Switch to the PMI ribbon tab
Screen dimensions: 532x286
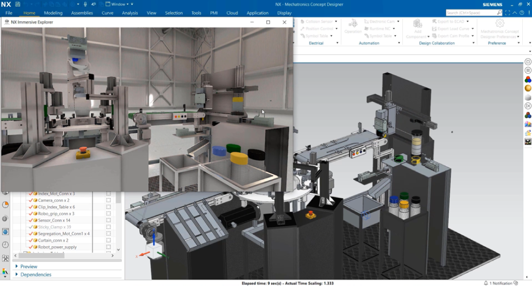[214, 13]
